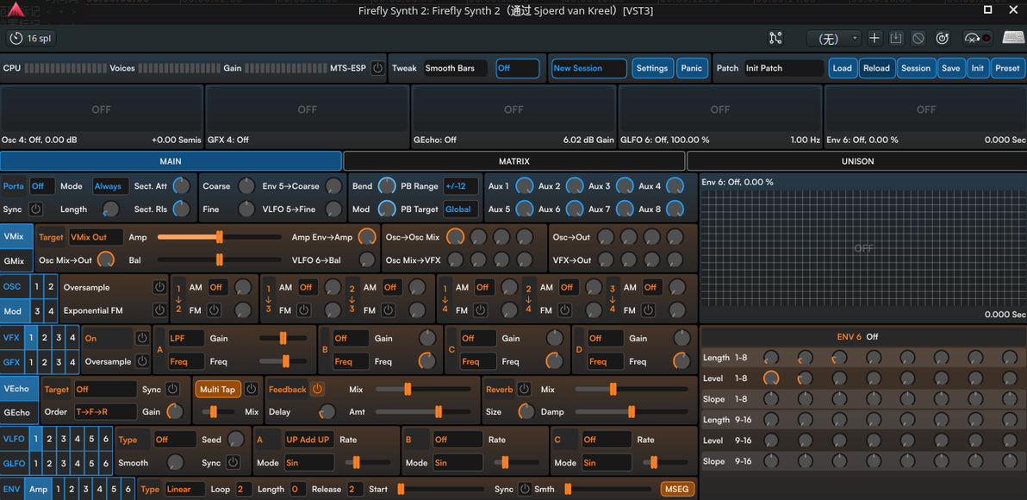1027x500 pixels.
Task: Toggle the MTS-ESP power switch
Action: tap(377, 68)
